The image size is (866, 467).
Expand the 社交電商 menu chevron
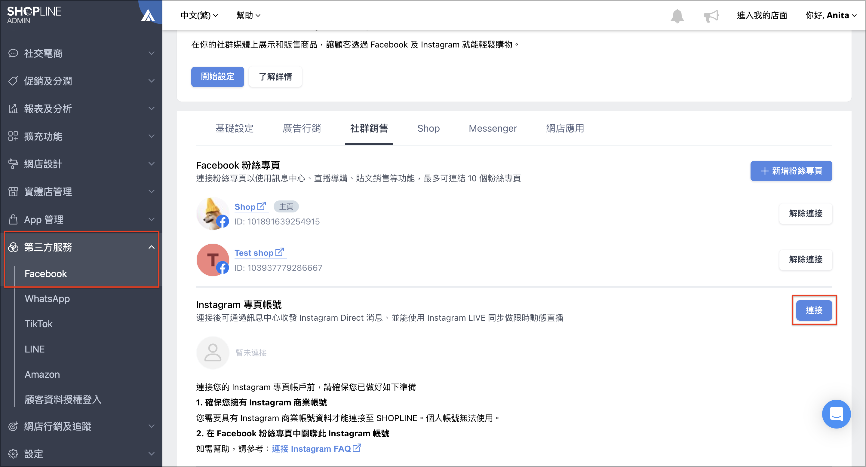[152, 53]
